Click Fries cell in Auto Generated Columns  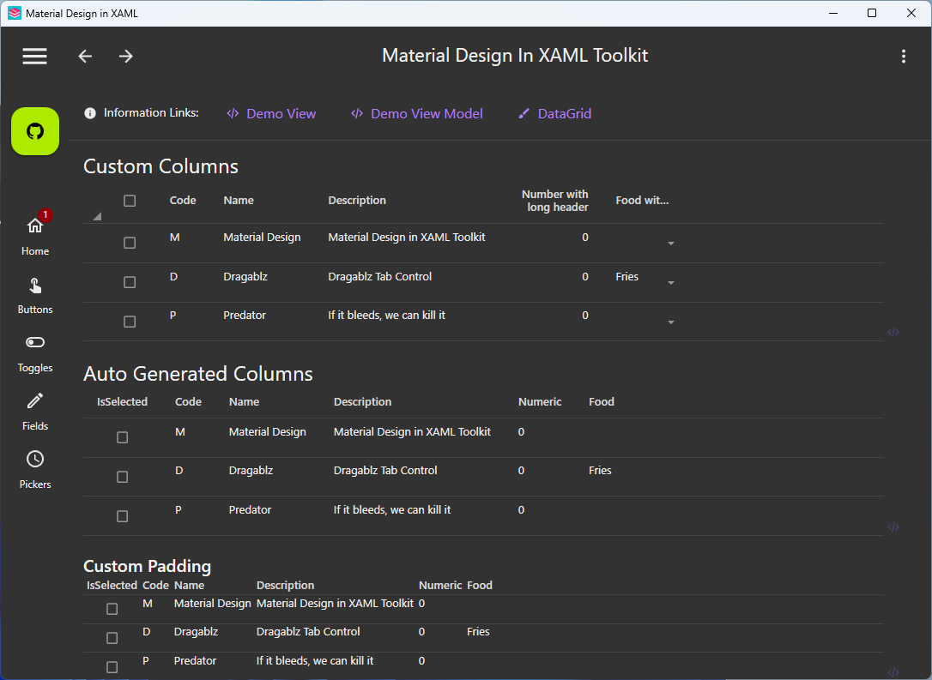600,471
